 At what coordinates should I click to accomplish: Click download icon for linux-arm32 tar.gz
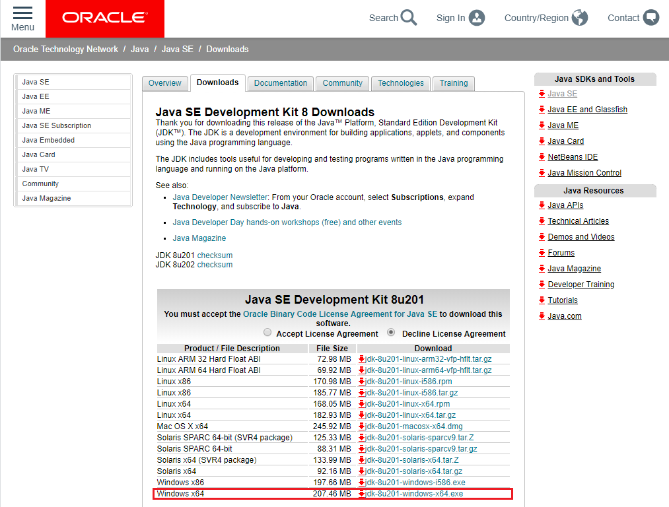(361, 359)
